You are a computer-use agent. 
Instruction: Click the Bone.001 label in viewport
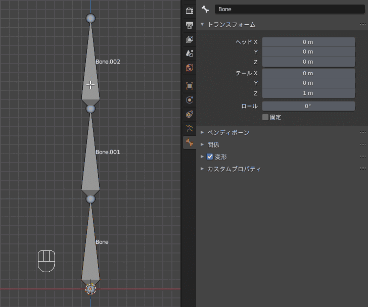coord(108,152)
